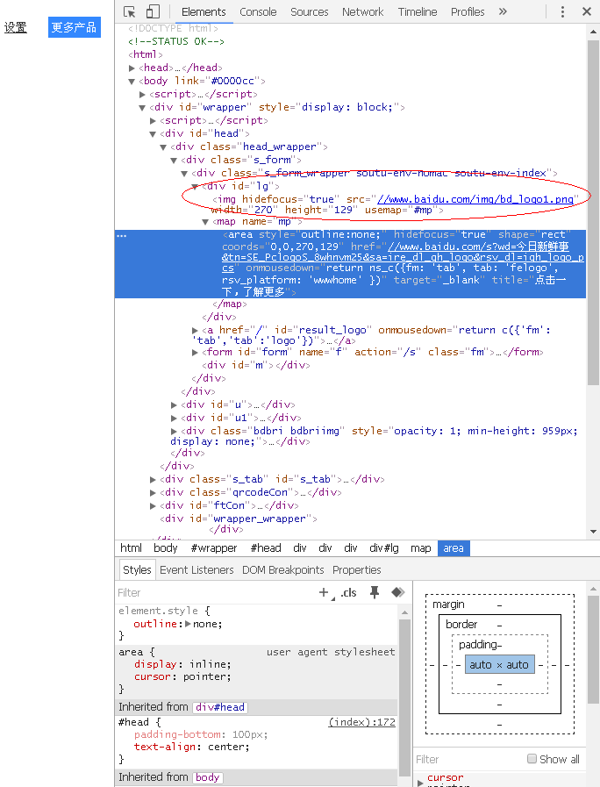Select the DOM Breakpoints sub-tab
This screenshot has height=787, width=600.
(x=283, y=570)
